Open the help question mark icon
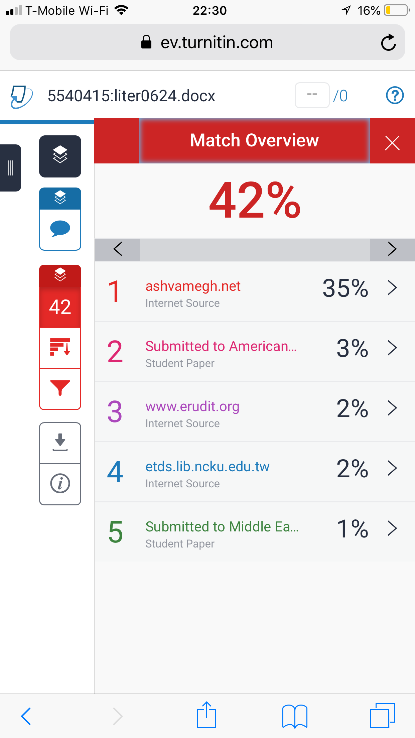 pyautogui.click(x=395, y=96)
